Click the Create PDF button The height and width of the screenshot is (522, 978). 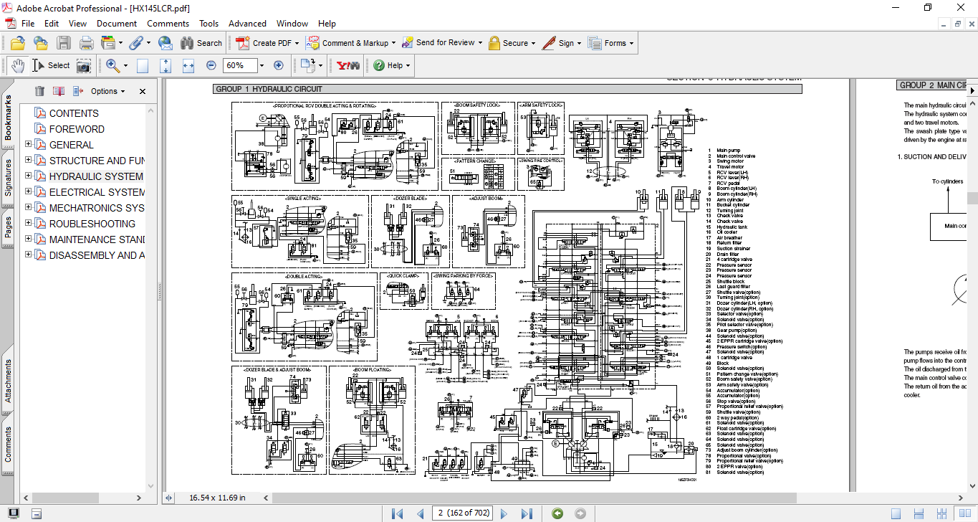[265, 43]
